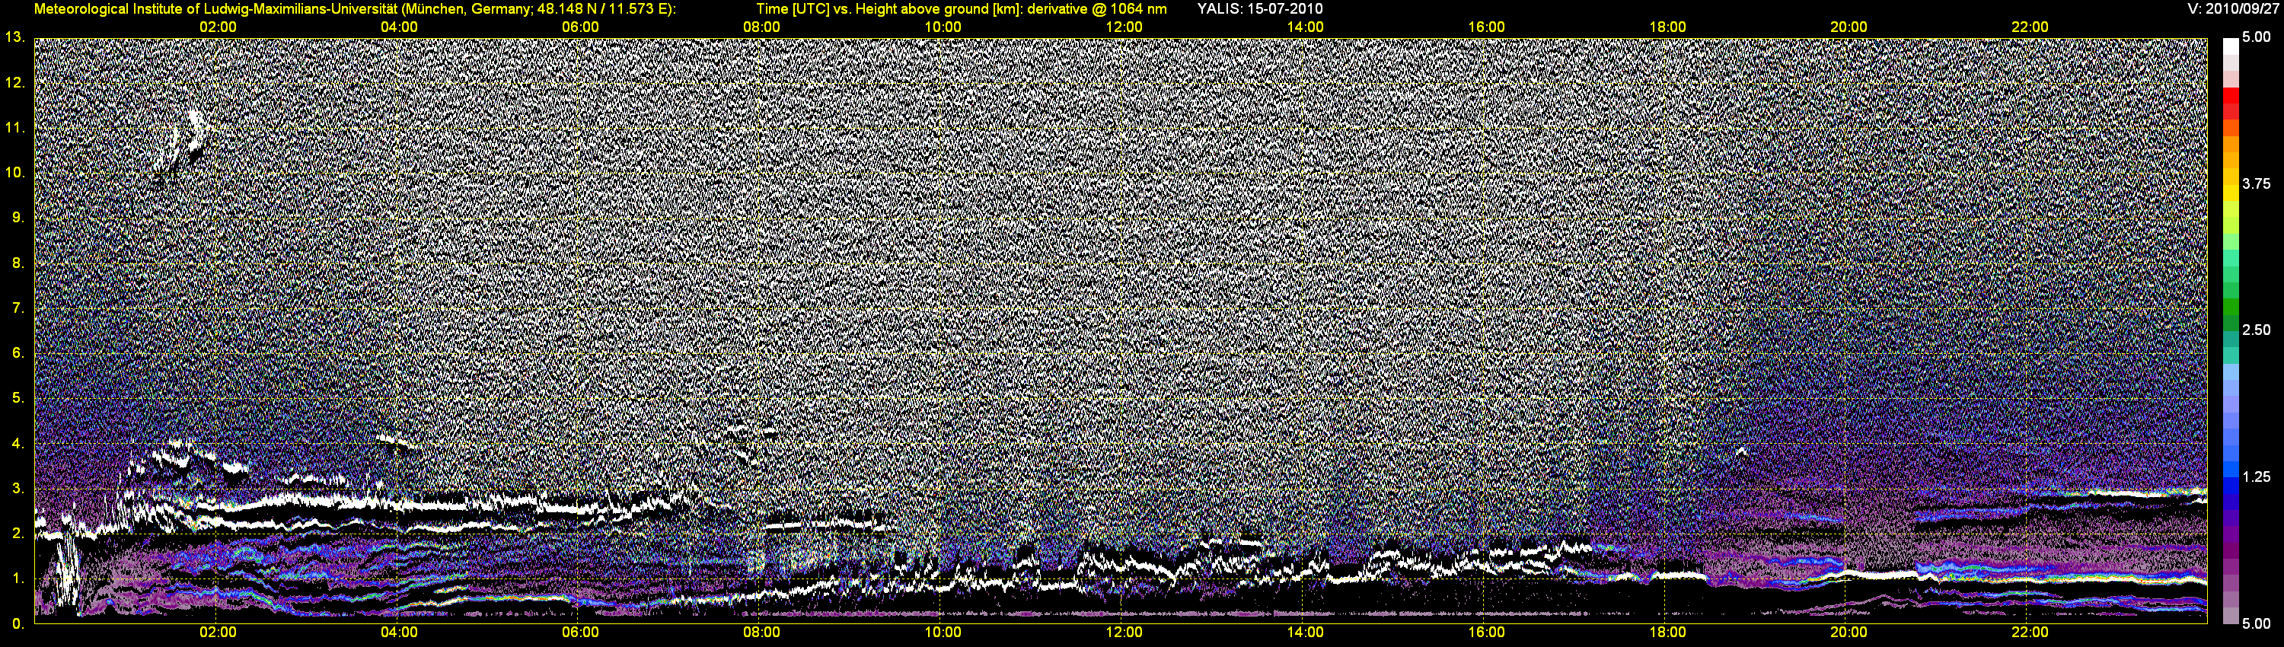The width and height of the screenshot is (2284, 647).
Task: Click the '5.00' value above the color scale
Action: click(2257, 37)
